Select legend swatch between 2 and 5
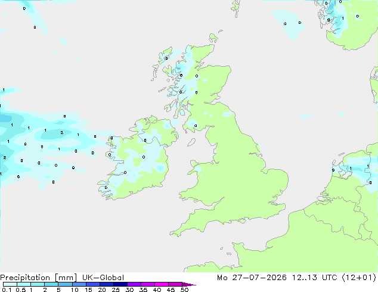The height and width of the screenshot is (292, 378). click(51, 284)
